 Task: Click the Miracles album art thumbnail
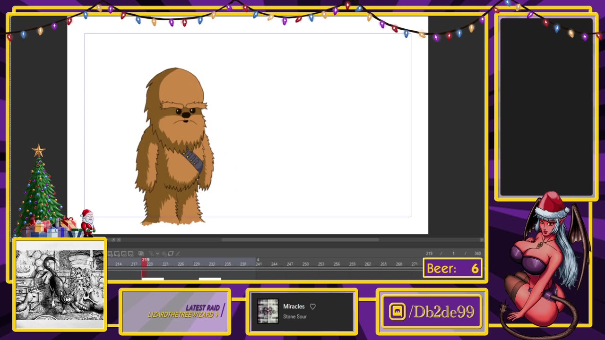(268, 311)
